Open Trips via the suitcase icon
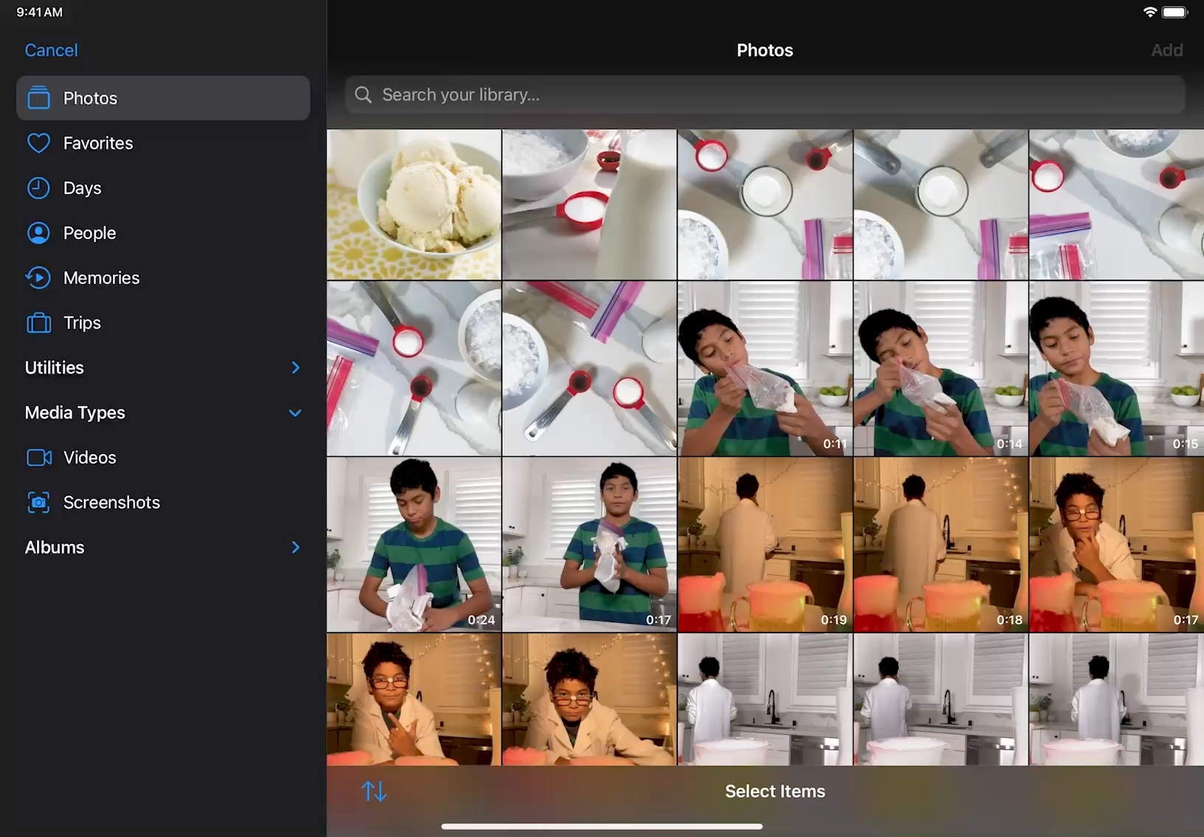1204x837 pixels. [38, 323]
